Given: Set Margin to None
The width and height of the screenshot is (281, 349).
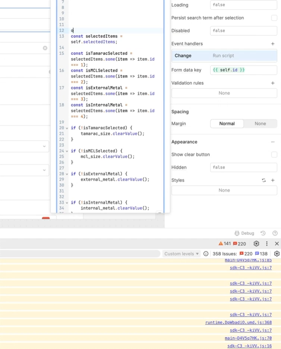Looking at the screenshot, I should point(260,124).
